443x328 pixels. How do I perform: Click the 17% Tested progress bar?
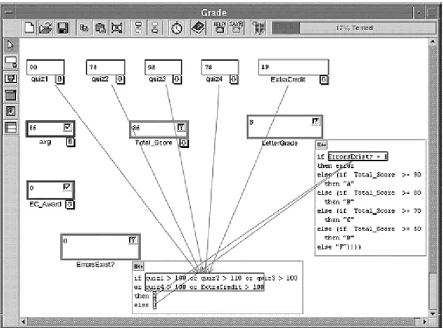(x=354, y=28)
